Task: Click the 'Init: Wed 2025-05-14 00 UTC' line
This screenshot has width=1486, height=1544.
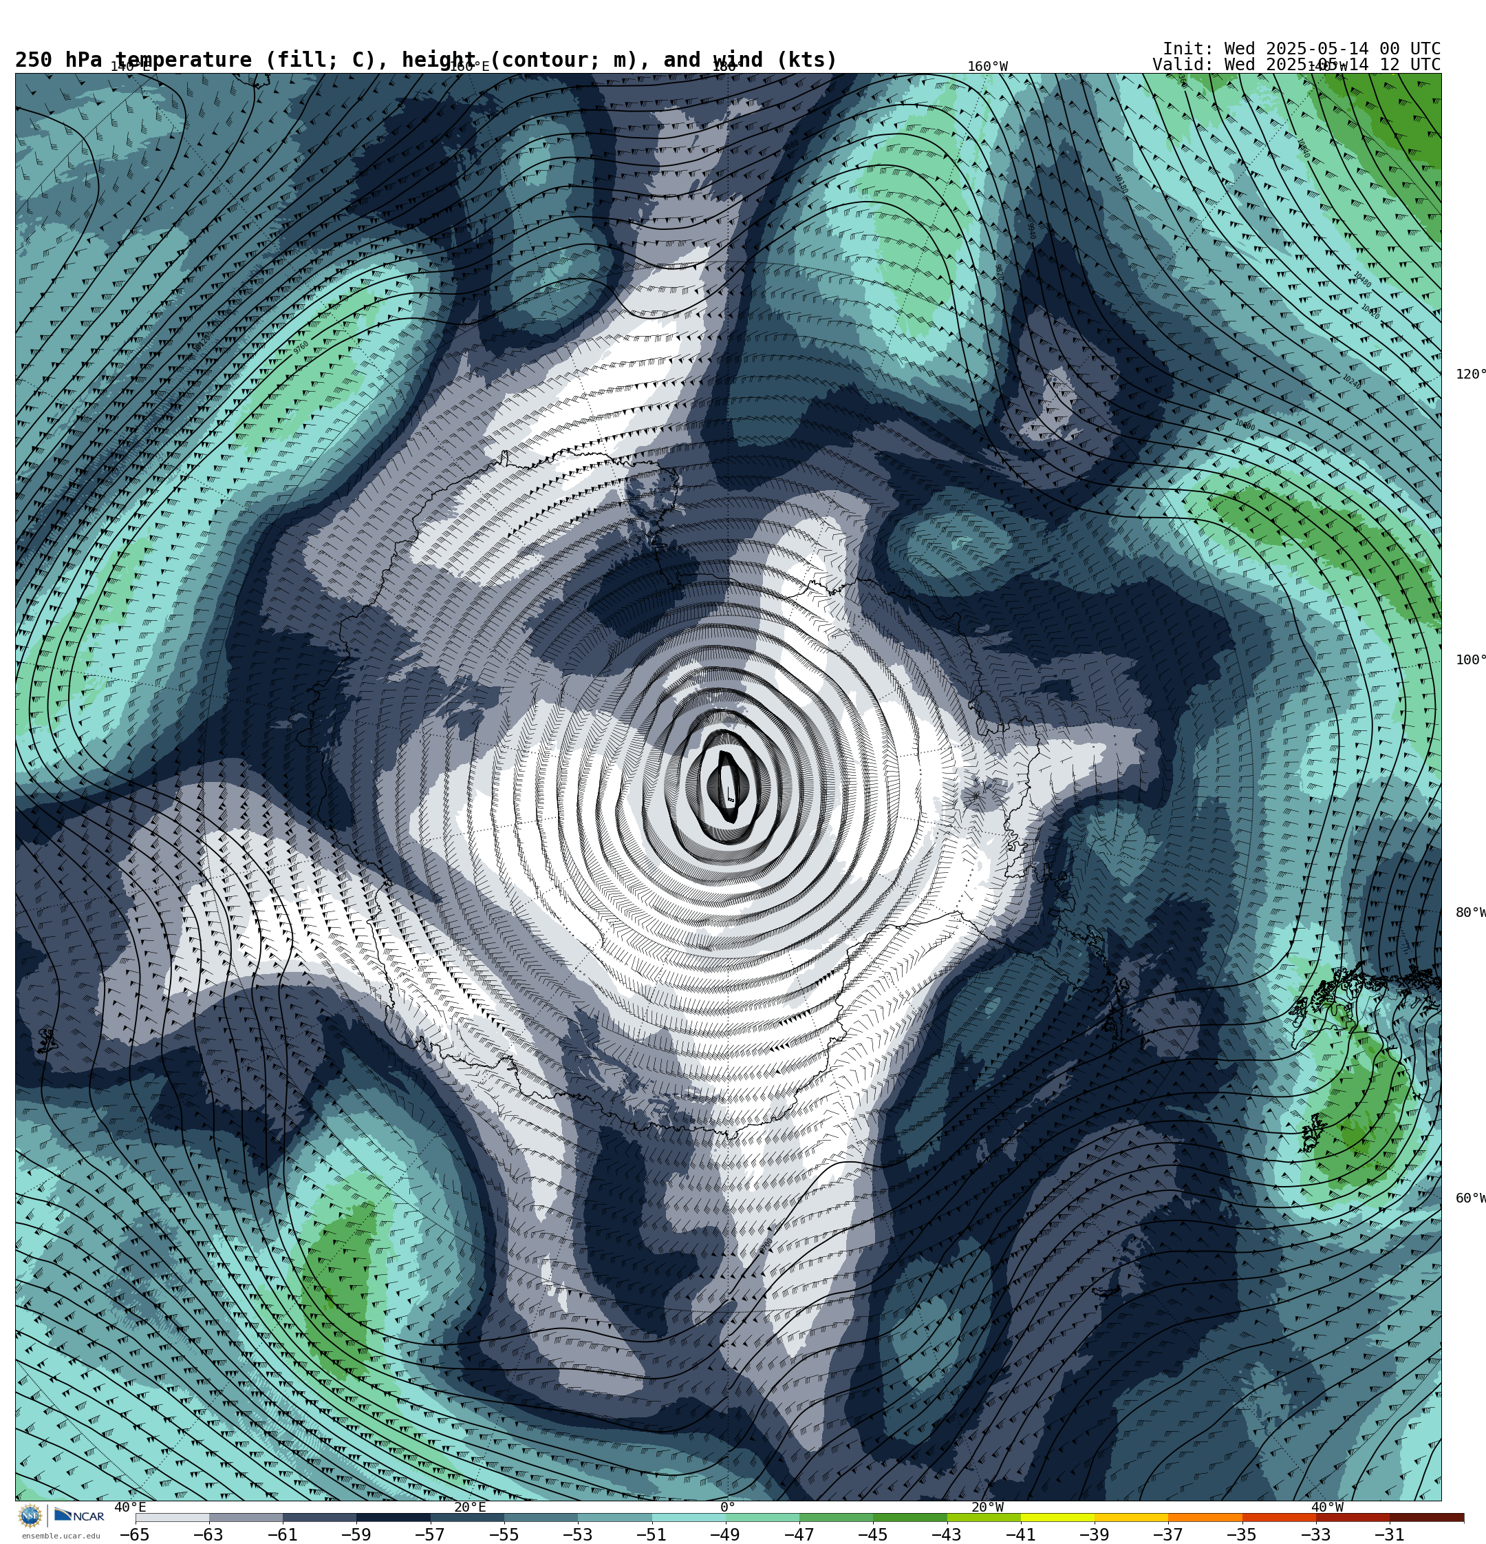Action: pyautogui.click(x=1302, y=49)
